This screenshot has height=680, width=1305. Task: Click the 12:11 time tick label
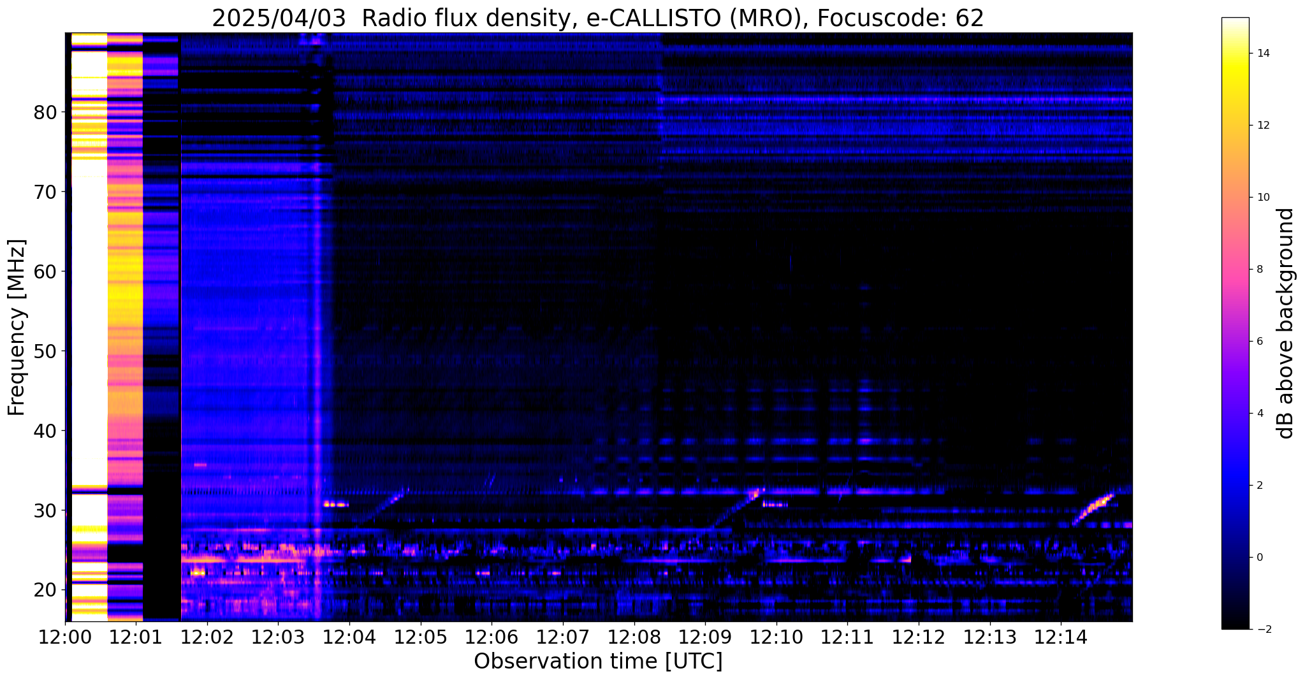click(x=847, y=637)
